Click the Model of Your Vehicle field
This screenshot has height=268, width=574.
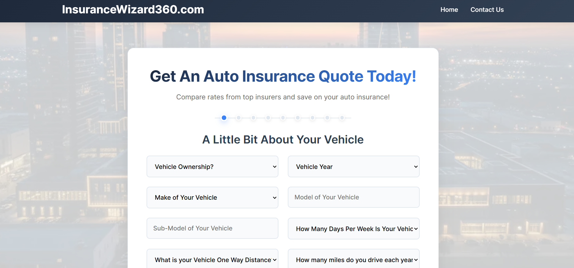pos(354,197)
